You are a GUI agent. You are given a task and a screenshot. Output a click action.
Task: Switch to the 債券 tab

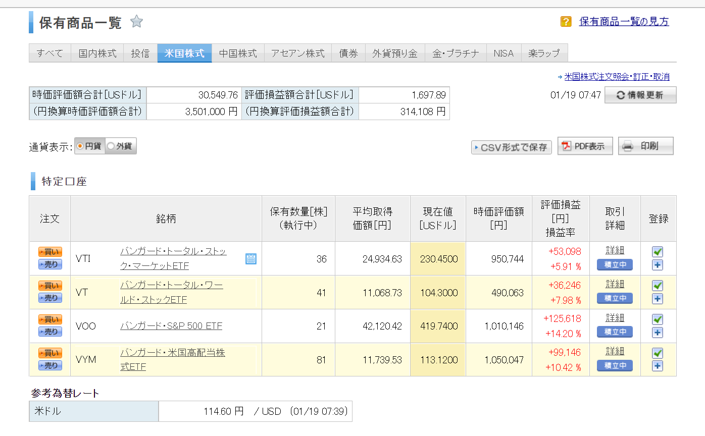(x=348, y=53)
